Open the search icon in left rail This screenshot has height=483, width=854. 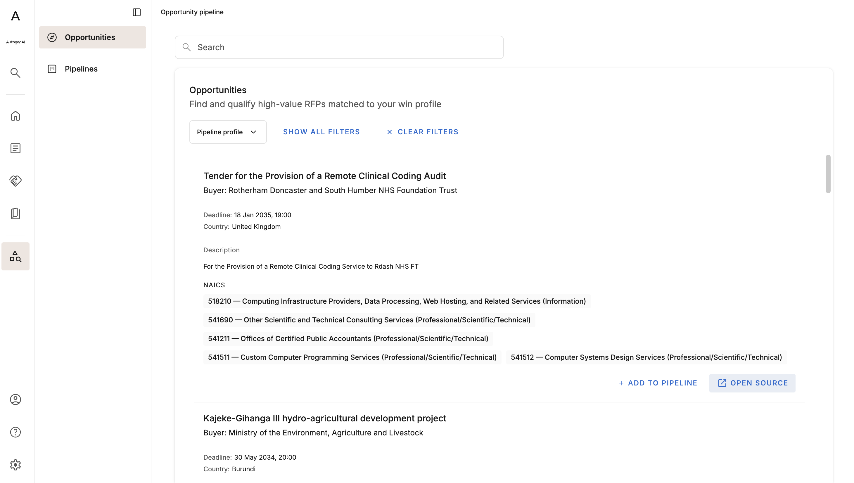(15, 73)
